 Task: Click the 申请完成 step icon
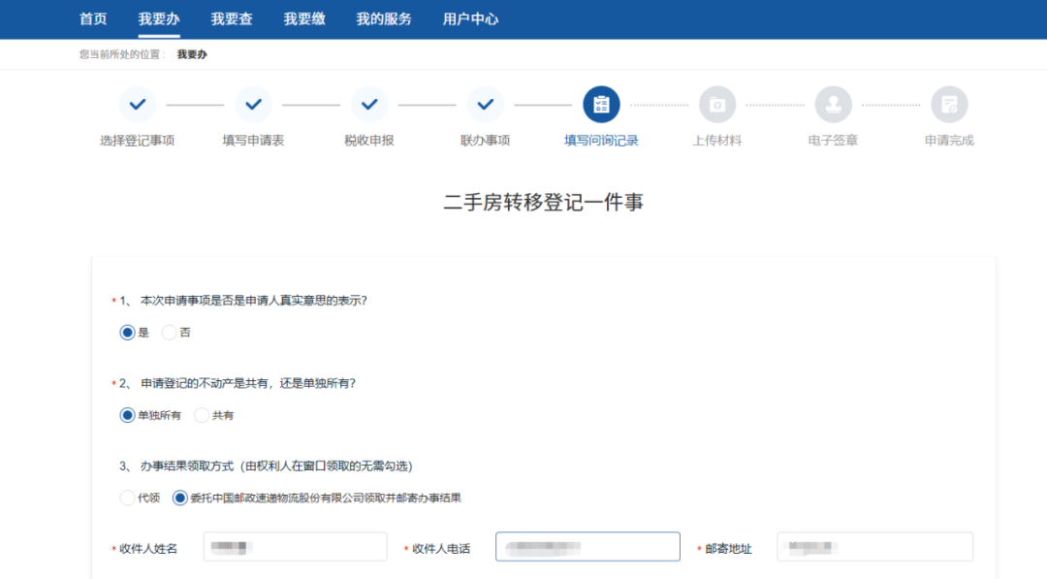point(949,105)
